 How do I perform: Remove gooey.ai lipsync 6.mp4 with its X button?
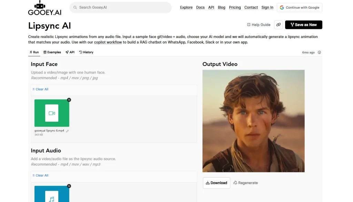point(69,100)
